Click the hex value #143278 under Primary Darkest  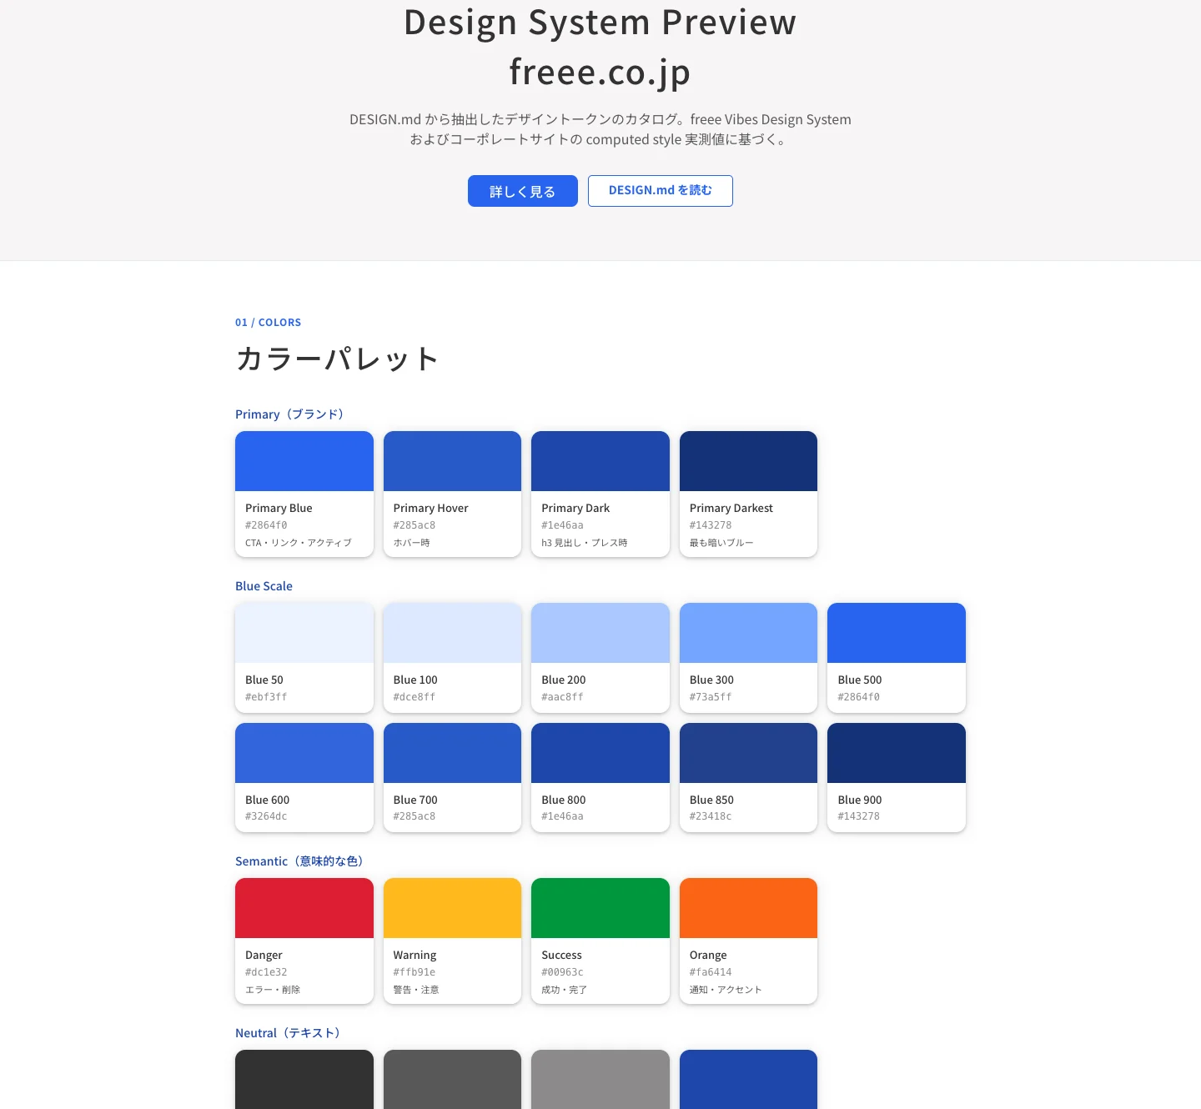point(711,525)
